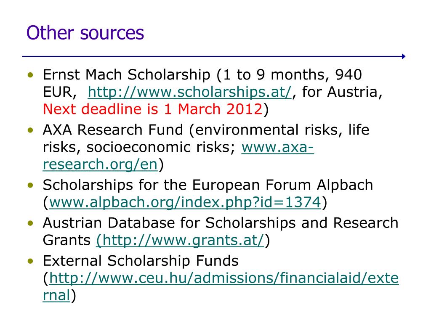
Task: Select the 'Other sources' slide title
Action: tap(85, 33)
